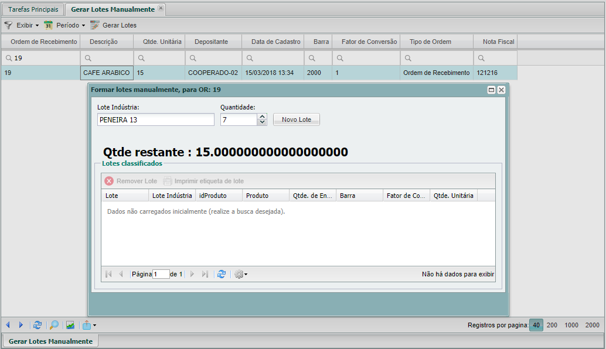Click the magnifier search icon in bottom toolbar

point(54,325)
